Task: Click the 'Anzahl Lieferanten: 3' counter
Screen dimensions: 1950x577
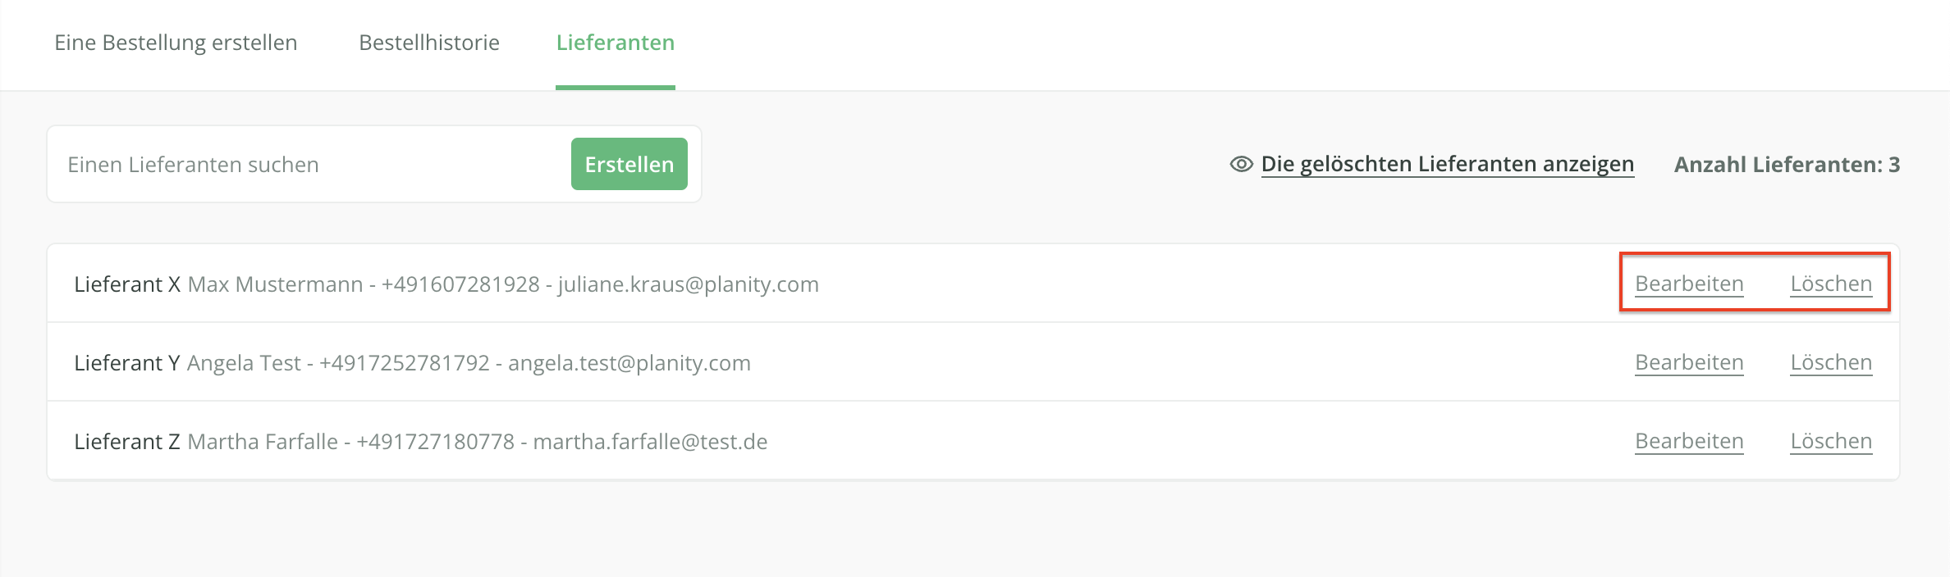Action: (x=1787, y=165)
